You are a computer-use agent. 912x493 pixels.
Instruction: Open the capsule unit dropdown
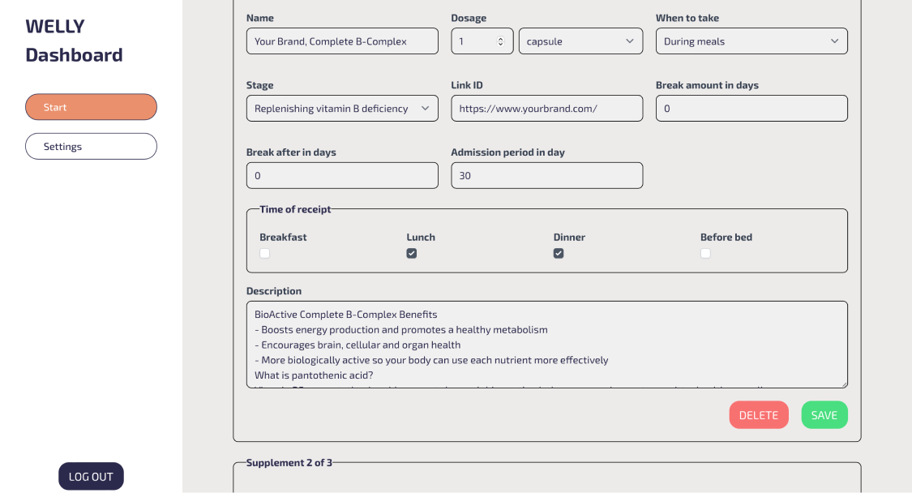[x=580, y=41]
